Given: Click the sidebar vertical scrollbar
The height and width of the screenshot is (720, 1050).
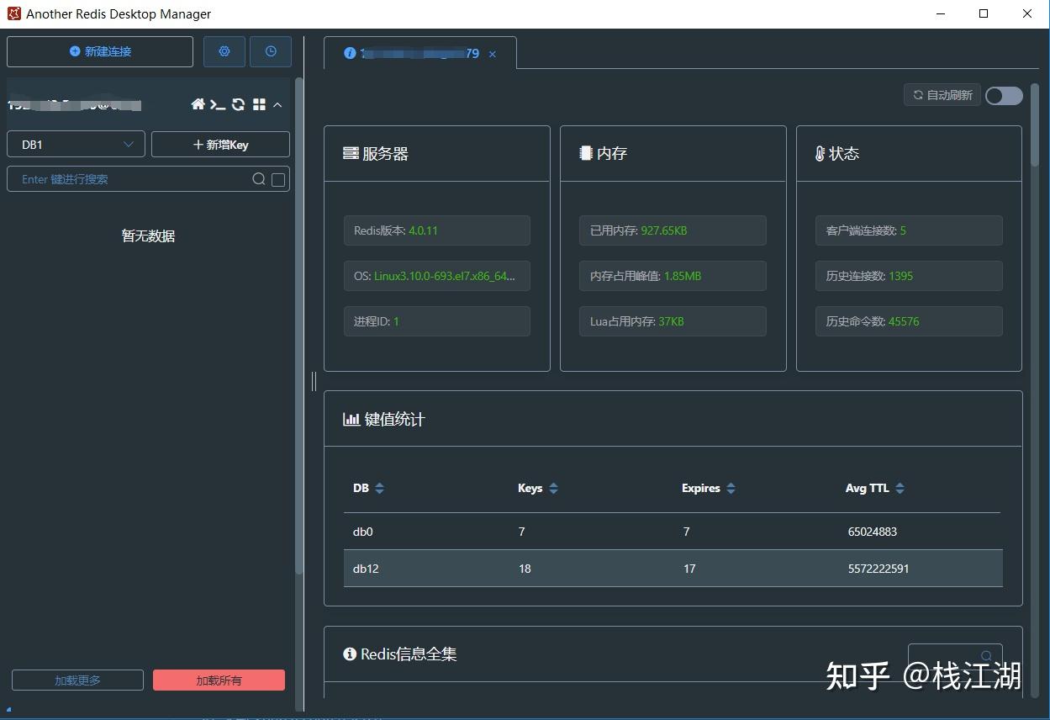Looking at the screenshot, I should (298, 326).
